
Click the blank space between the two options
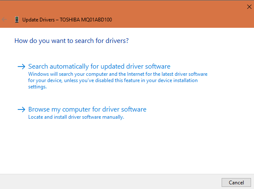pyautogui.click(x=126, y=97)
